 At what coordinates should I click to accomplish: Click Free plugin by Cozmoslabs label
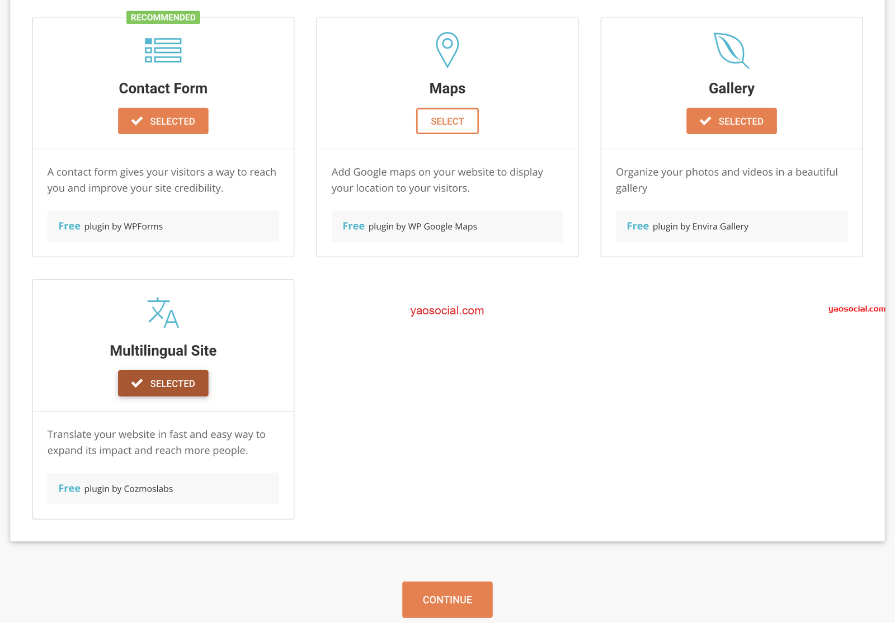(116, 489)
